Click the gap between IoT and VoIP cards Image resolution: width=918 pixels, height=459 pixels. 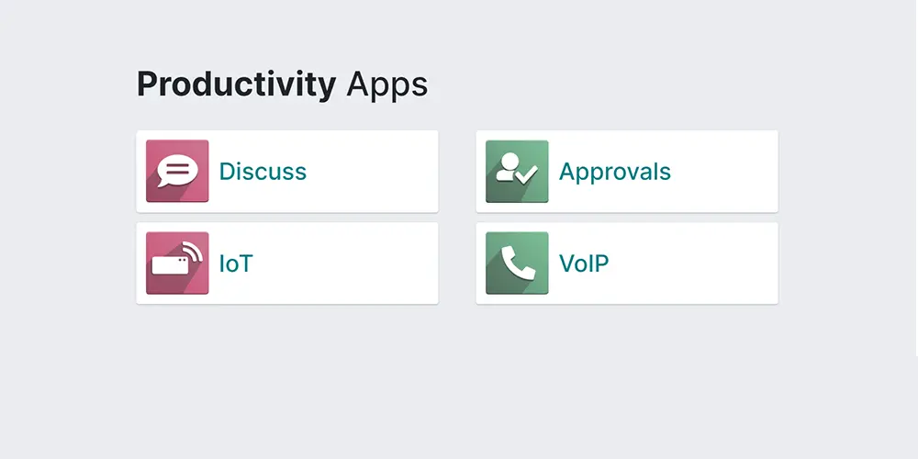457,264
